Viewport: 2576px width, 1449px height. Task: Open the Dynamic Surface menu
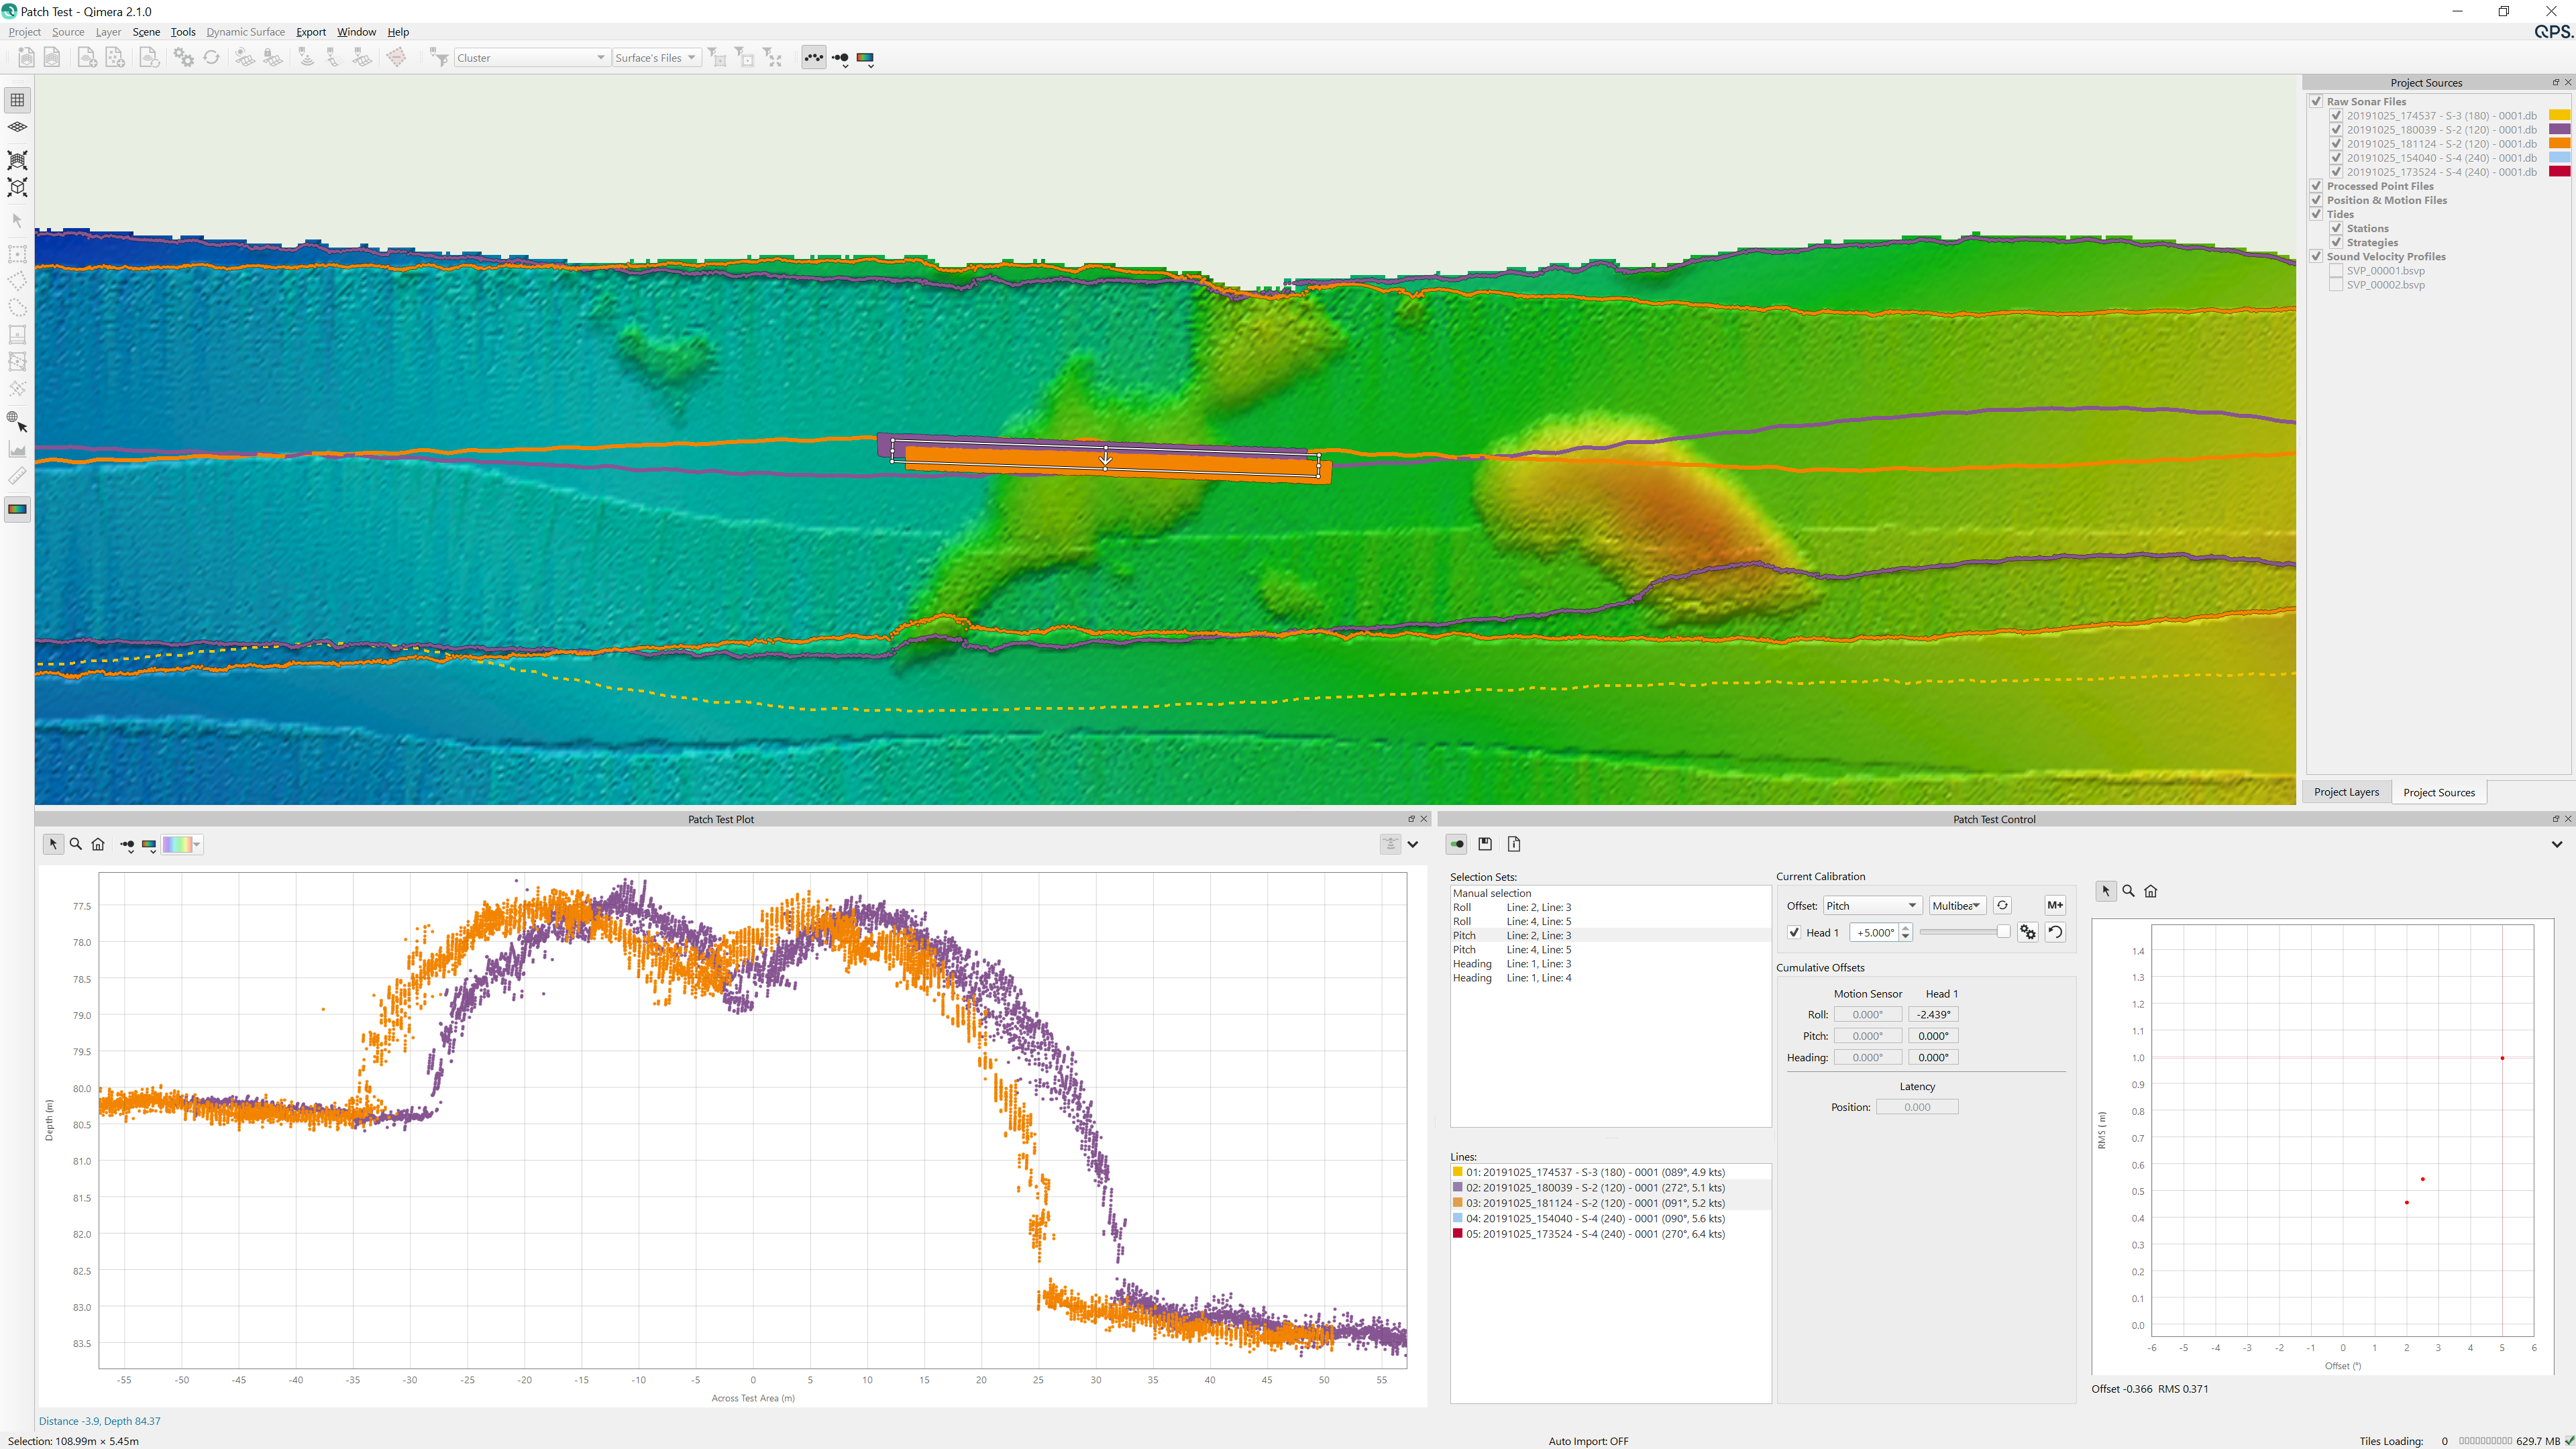[245, 32]
